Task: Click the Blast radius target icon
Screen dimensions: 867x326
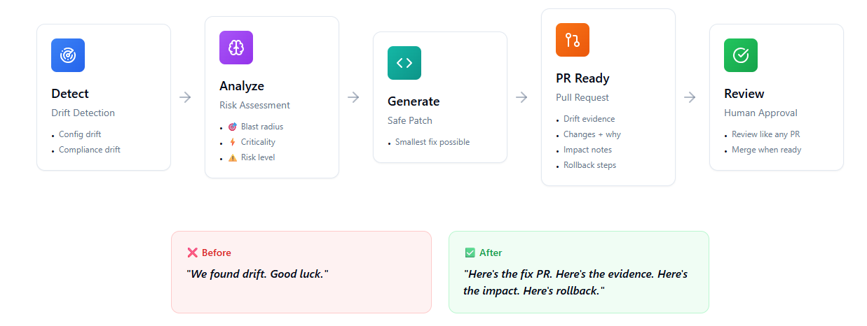Action: coord(233,127)
